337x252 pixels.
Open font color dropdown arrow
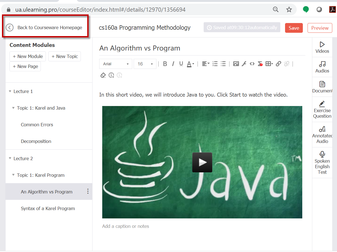coord(193,64)
